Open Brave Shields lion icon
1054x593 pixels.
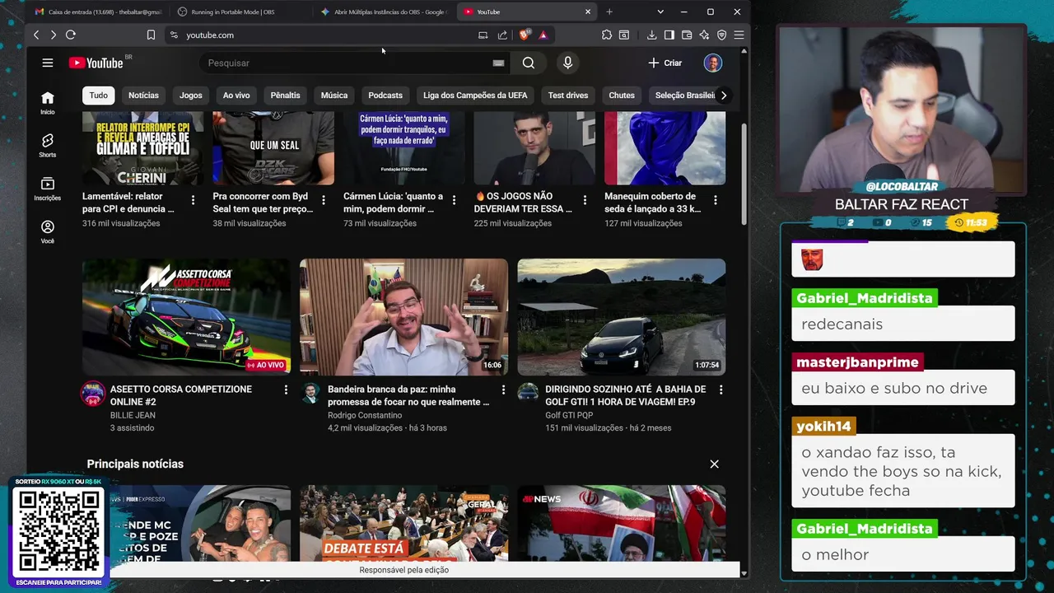coord(525,35)
